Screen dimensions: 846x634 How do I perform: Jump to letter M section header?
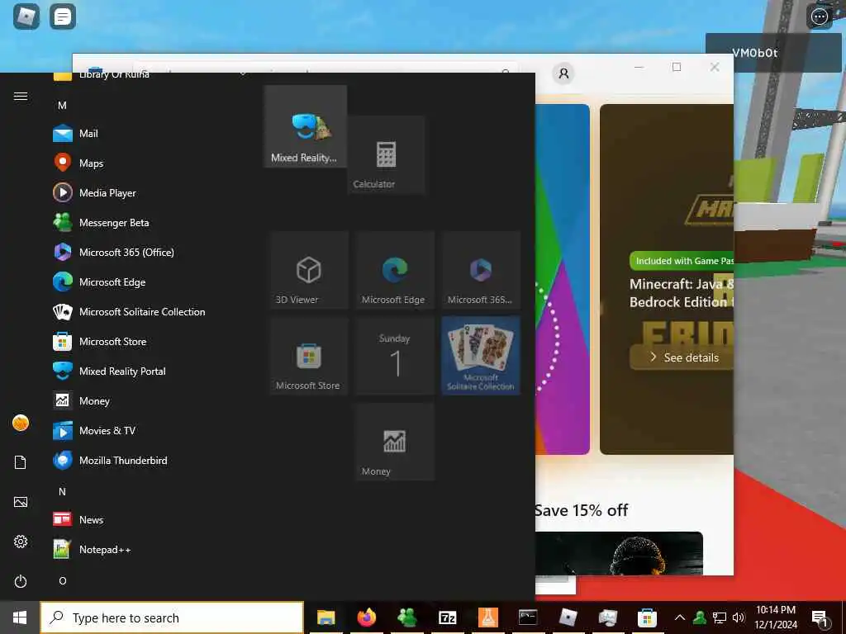tap(63, 105)
